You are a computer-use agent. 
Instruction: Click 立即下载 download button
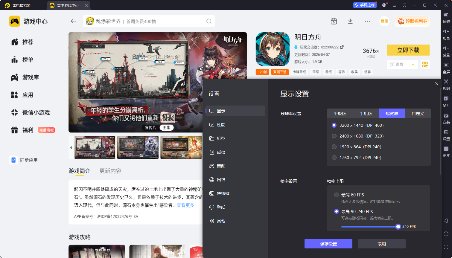point(408,50)
